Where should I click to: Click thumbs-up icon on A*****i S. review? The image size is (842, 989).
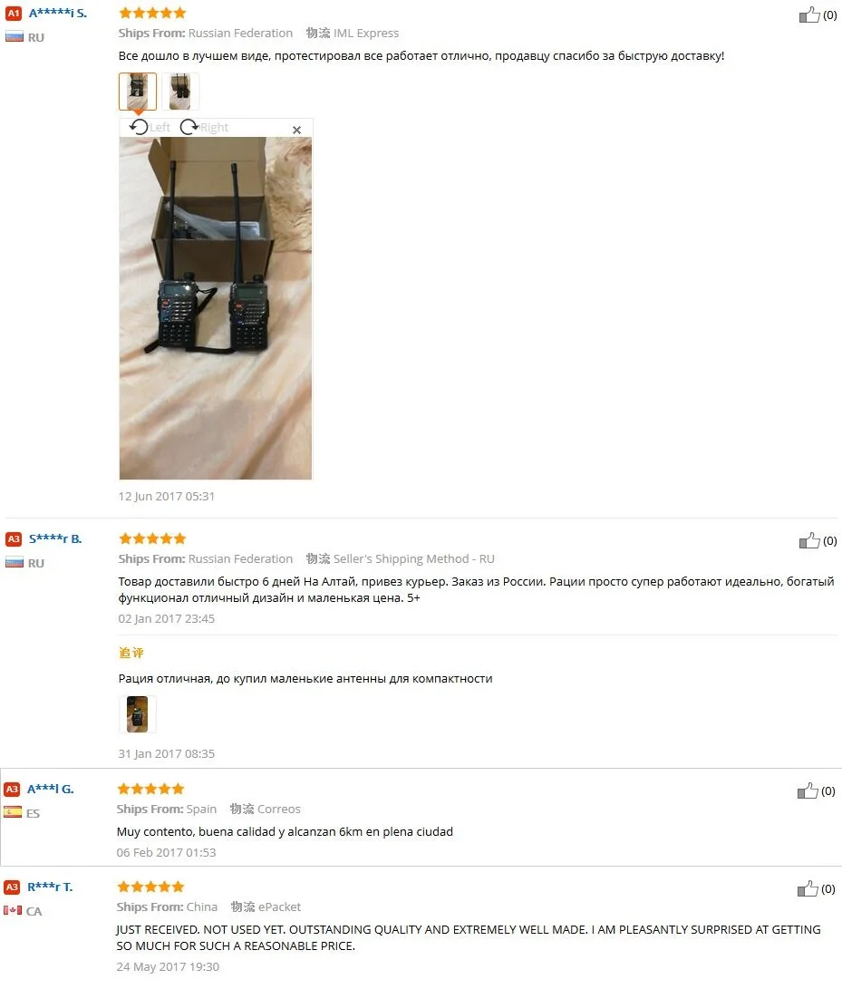[x=809, y=15]
